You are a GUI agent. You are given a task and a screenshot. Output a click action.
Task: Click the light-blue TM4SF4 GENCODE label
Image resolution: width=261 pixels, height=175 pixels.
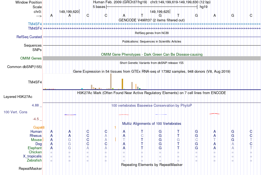[x=35, y=24]
